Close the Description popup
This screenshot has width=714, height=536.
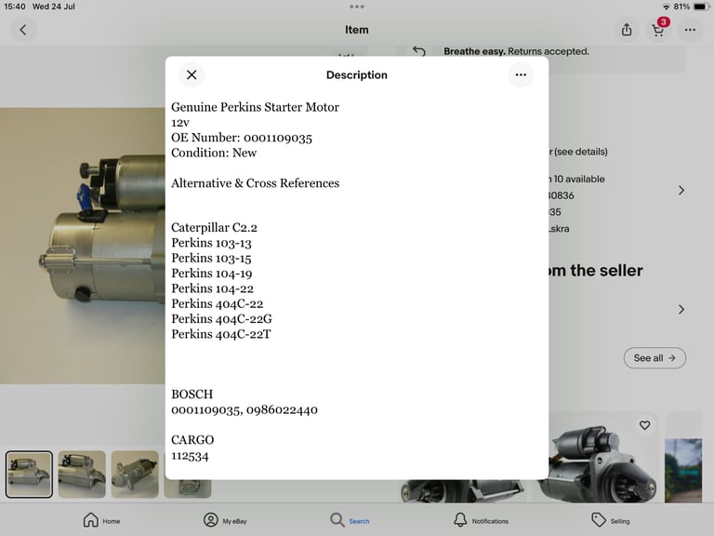[x=192, y=74]
